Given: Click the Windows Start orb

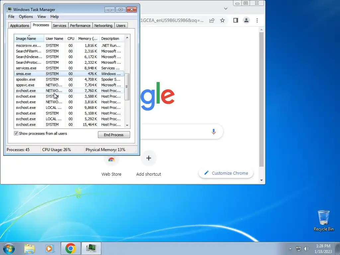Looking at the screenshot, I should [9, 248].
